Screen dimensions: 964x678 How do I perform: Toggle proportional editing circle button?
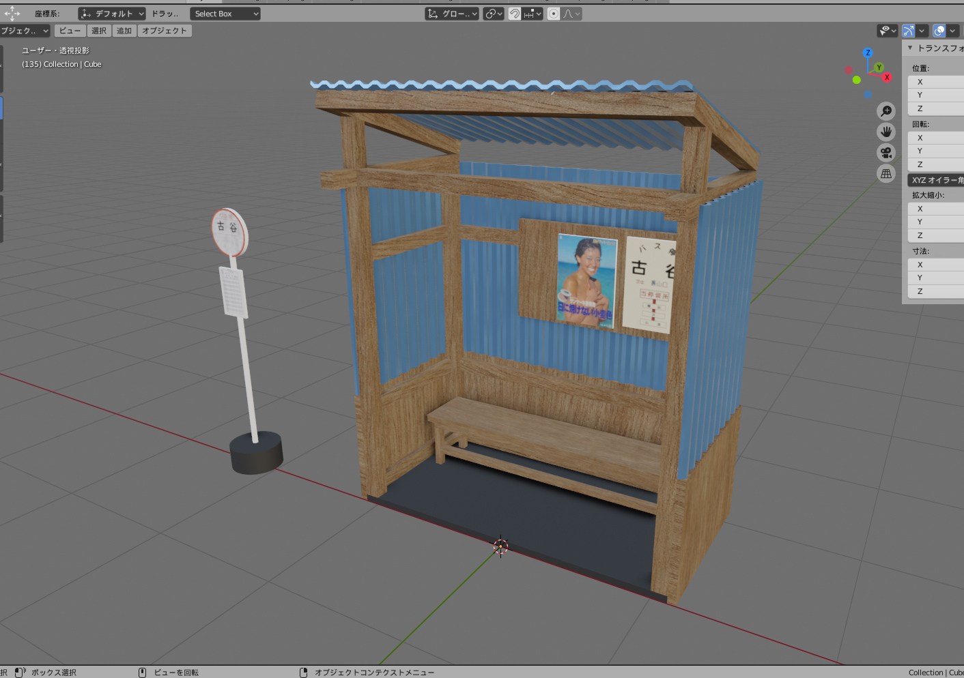554,14
